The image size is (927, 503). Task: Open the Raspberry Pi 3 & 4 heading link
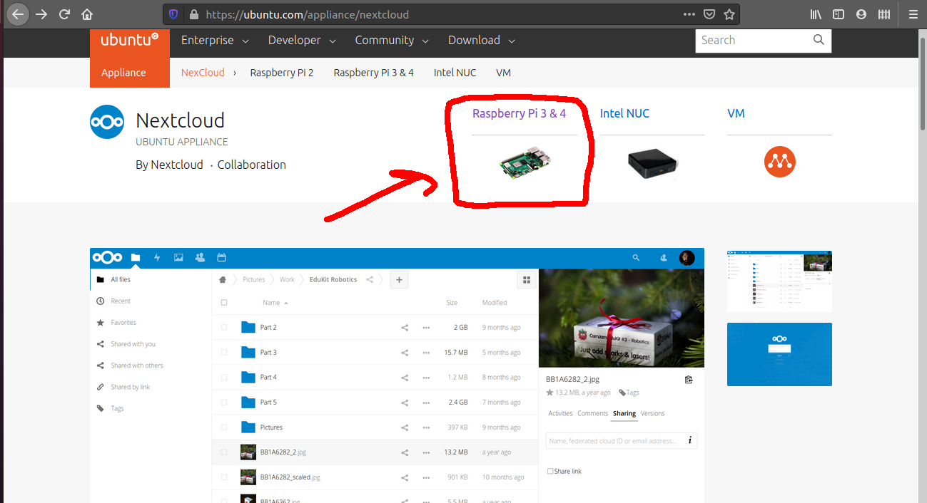coord(519,113)
